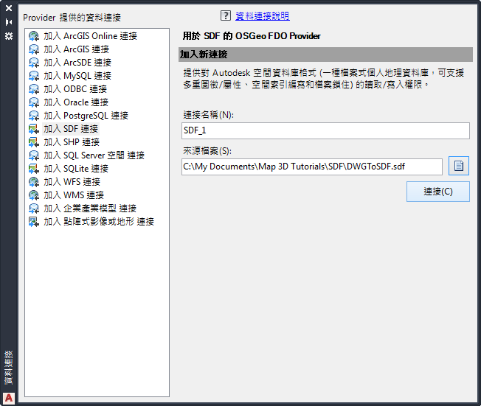Viewport: 481px width, 406px height.
Task: Pick 加入 Oracle 連接
Action: (76, 102)
